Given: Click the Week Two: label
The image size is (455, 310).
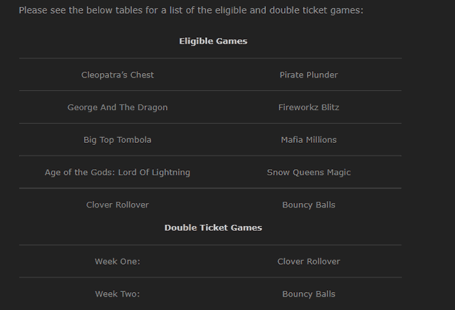Looking at the screenshot, I should click(x=117, y=294).
